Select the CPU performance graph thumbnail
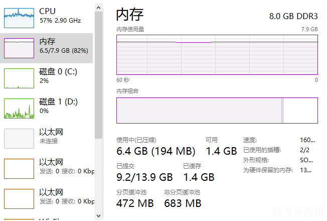This screenshot has width=327, height=221. pyautogui.click(x=19, y=17)
